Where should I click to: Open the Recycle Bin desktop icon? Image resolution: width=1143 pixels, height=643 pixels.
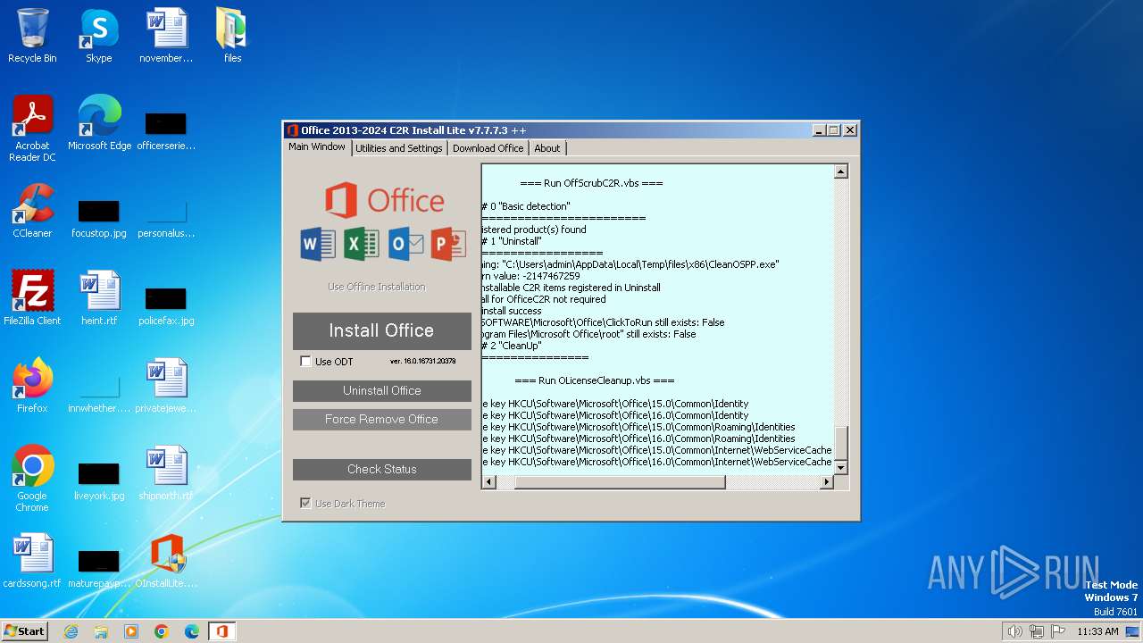(32, 36)
